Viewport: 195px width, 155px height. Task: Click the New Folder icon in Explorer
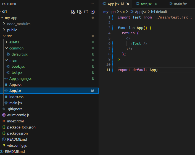point(79,12)
